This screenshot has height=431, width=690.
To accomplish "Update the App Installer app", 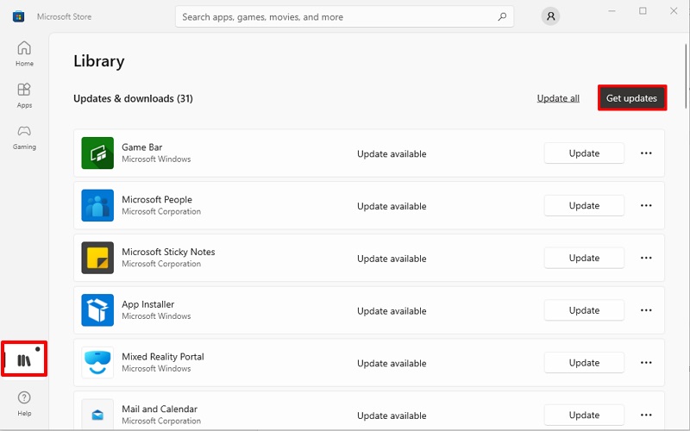I will pyautogui.click(x=584, y=310).
